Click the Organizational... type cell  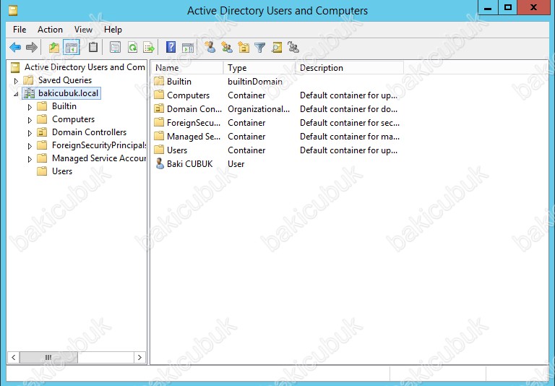[259, 109]
